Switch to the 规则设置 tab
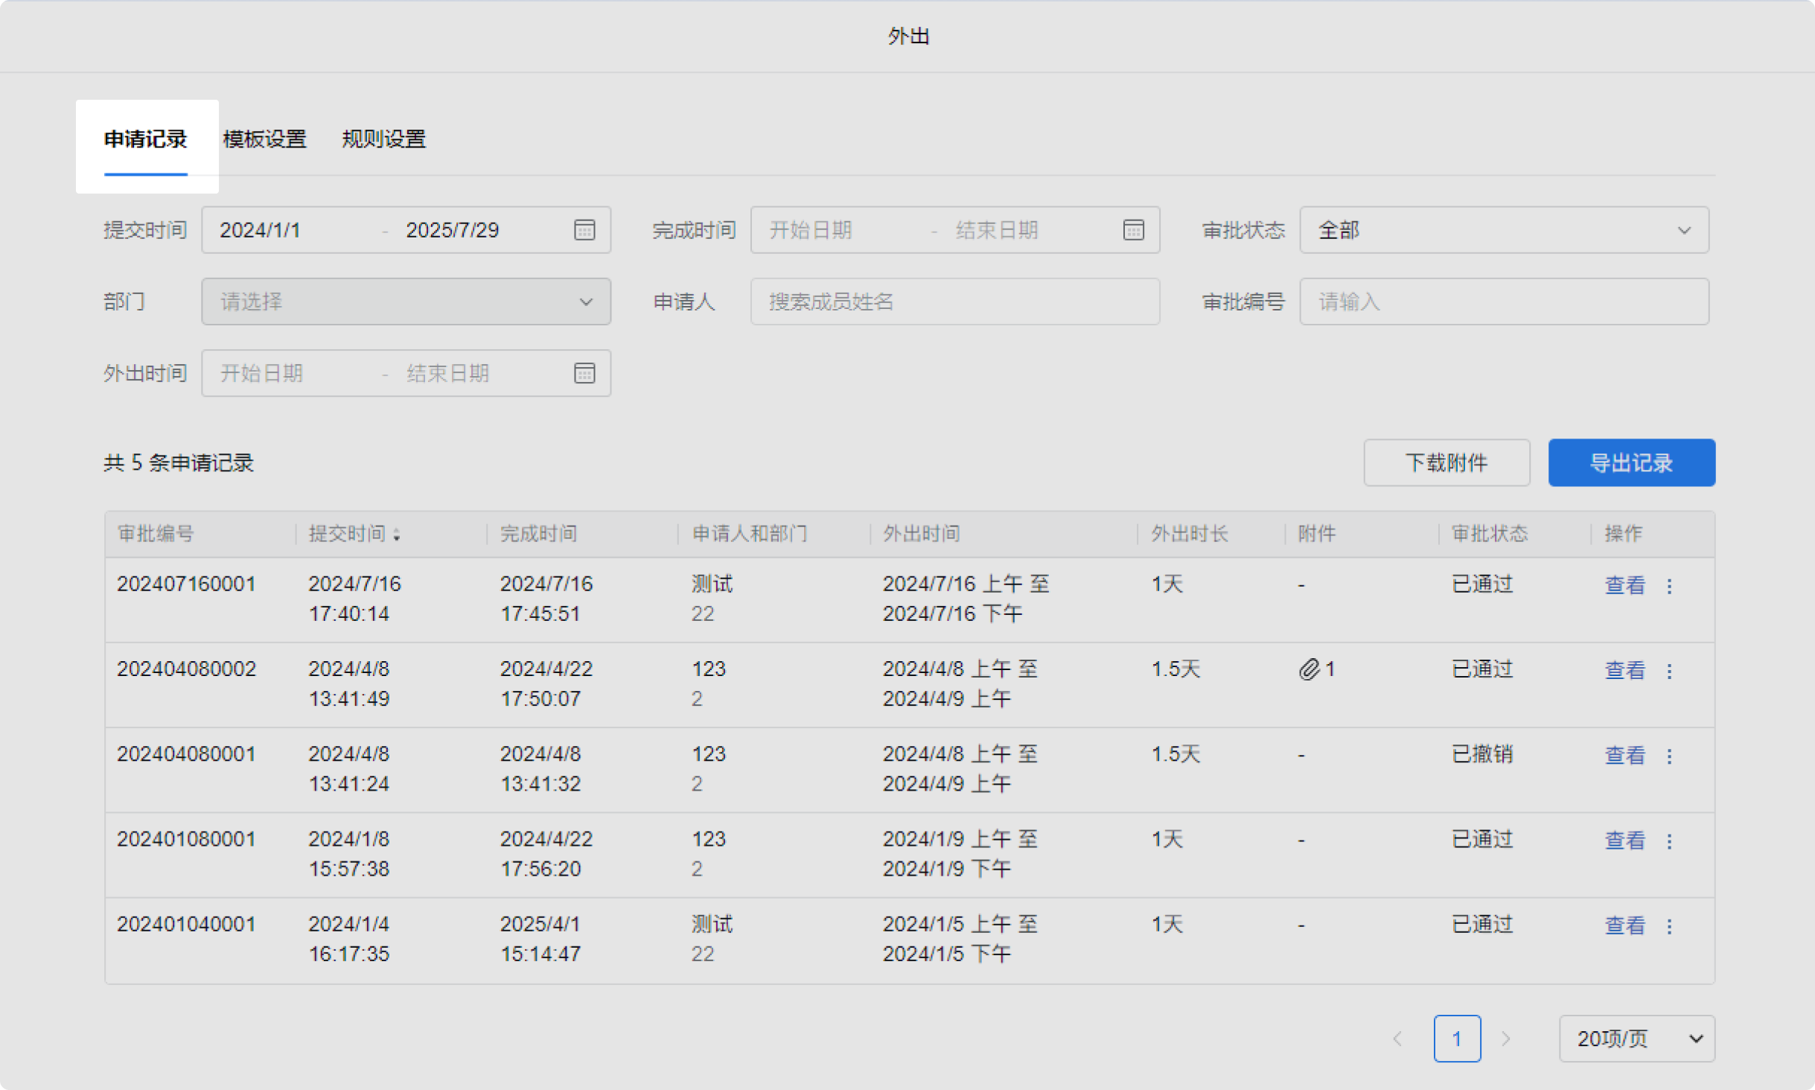The width and height of the screenshot is (1815, 1090). point(383,139)
